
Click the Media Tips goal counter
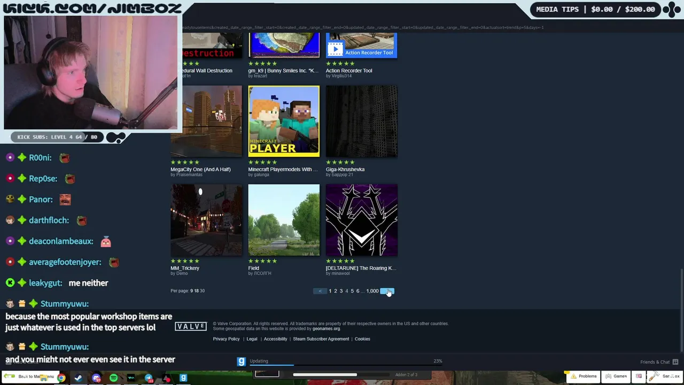tap(595, 9)
